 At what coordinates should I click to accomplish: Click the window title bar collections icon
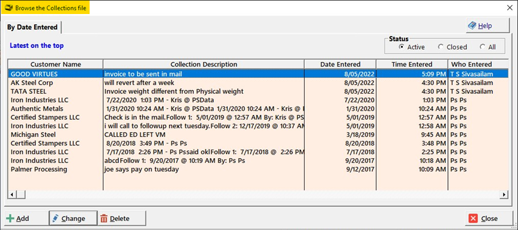(9, 8)
